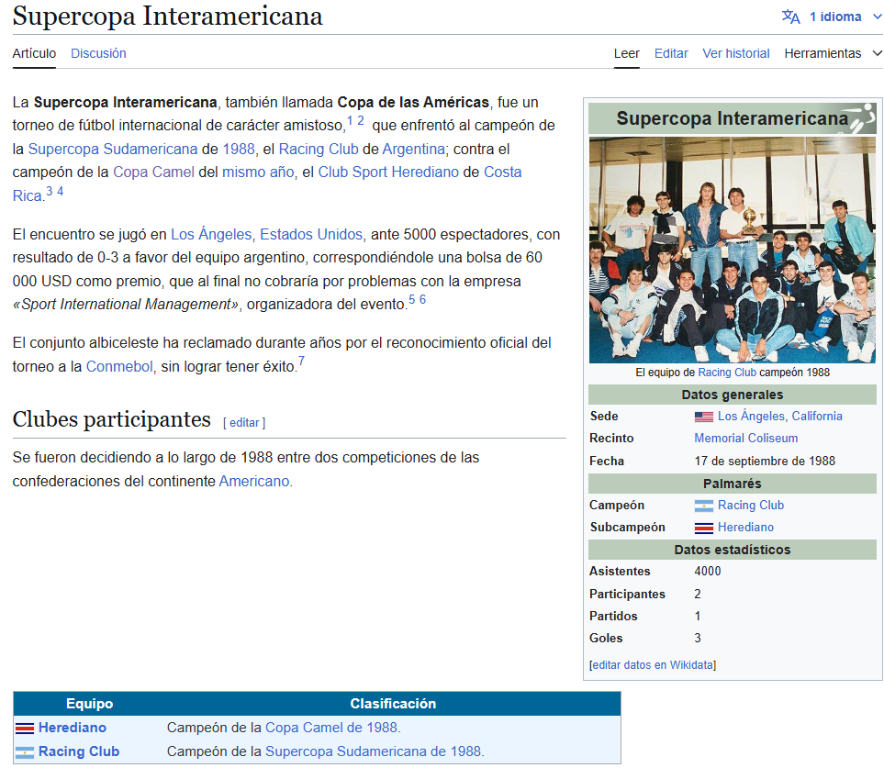Viewport: 884px width, 768px height.
Task: Click the 'Datos estadísticos' infobox heading
Action: point(733,550)
